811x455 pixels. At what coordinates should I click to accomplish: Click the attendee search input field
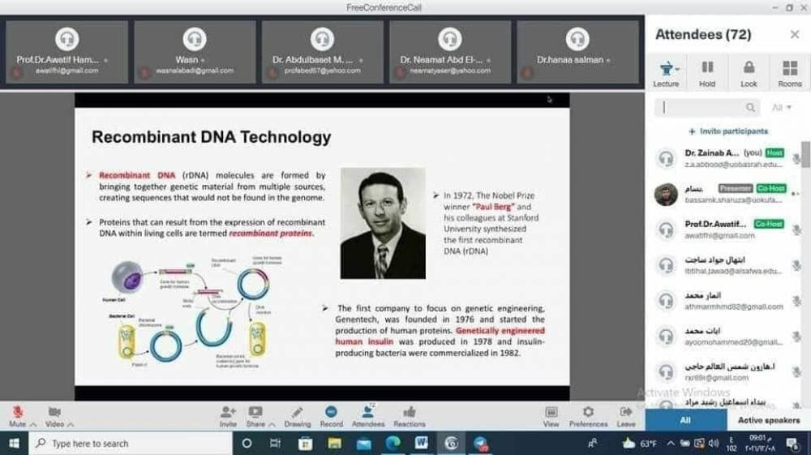tap(703, 107)
